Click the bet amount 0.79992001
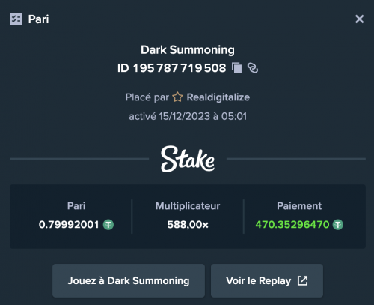This screenshot has height=305, width=374. [x=69, y=225]
